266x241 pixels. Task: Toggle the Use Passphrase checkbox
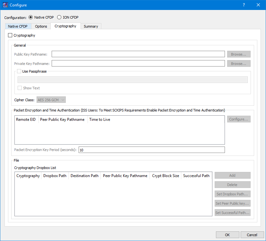click(x=19, y=71)
